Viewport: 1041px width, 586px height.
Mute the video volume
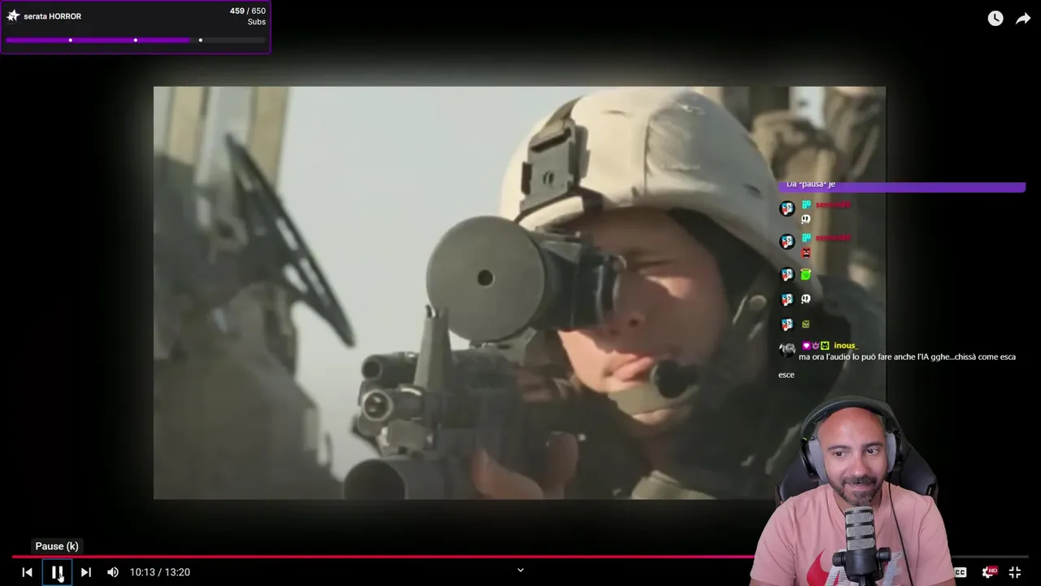pos(113,572)
